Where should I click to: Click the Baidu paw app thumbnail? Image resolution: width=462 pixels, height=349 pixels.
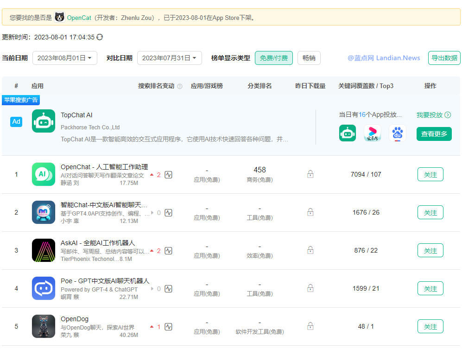point(398,133)
